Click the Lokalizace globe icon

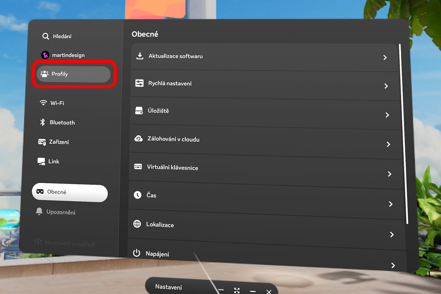[137, 224]
